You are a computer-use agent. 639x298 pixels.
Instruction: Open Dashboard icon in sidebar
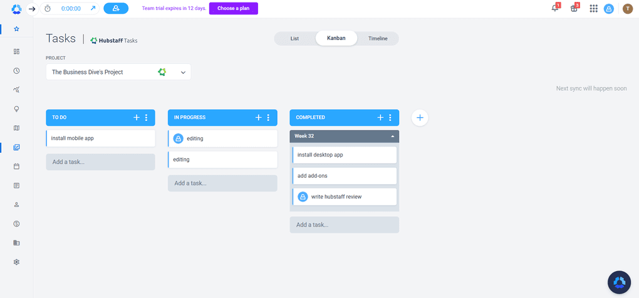tap(17, 51)
